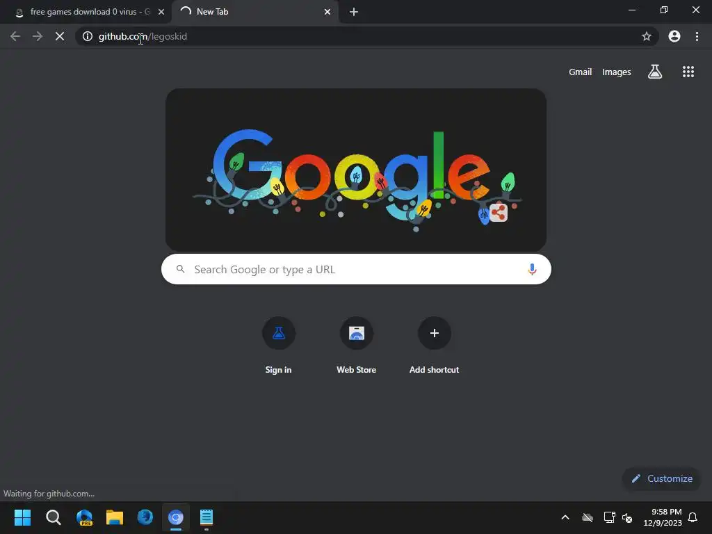Viewport: 712px width, 534px height.
Task: Open taskbar Search
Action: point(53,517)
